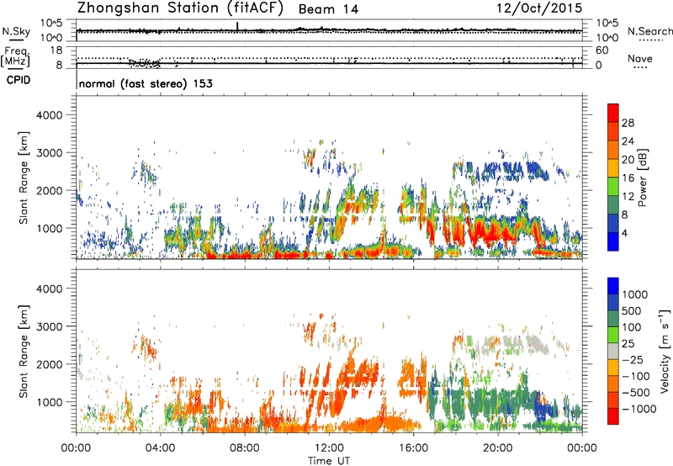Click the '60' Nave axis value
Viewport: 673px width, 466px height.
coord(601,50)
